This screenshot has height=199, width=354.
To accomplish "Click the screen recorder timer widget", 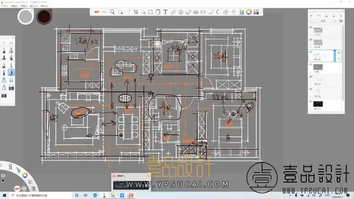I will tap(131, 185).
